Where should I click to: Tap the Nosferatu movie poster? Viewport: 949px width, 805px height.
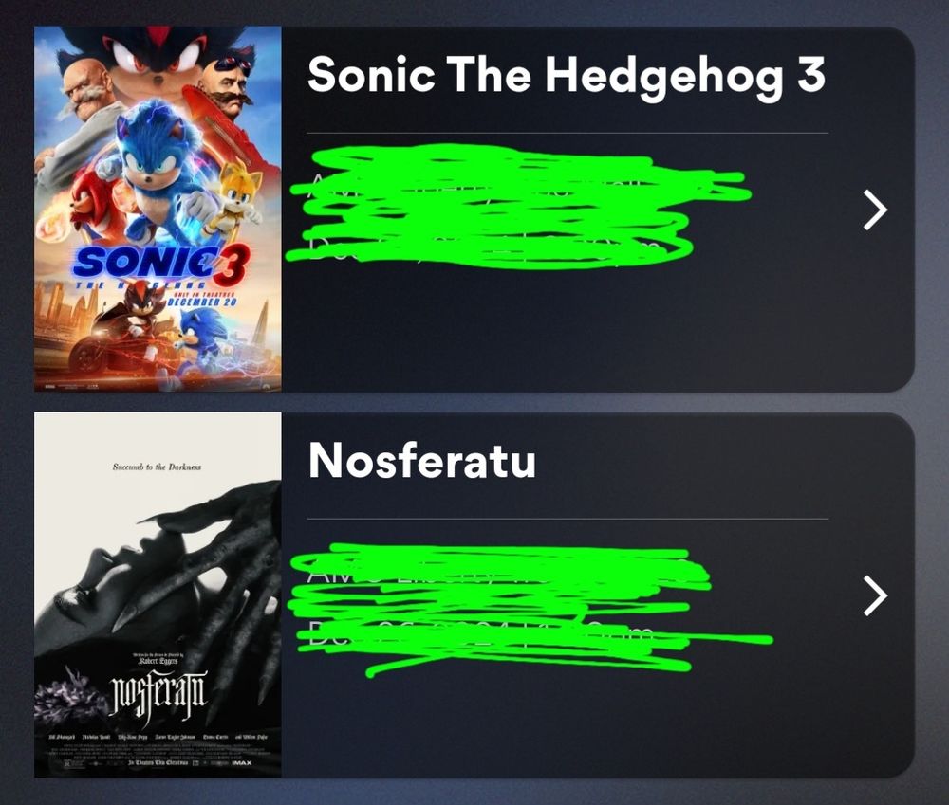[x=158, y=595]
